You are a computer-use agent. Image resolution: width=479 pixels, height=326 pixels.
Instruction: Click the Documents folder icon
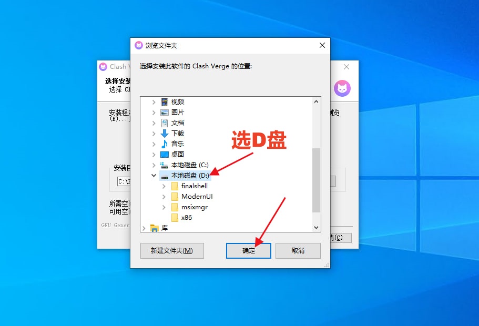165,123
